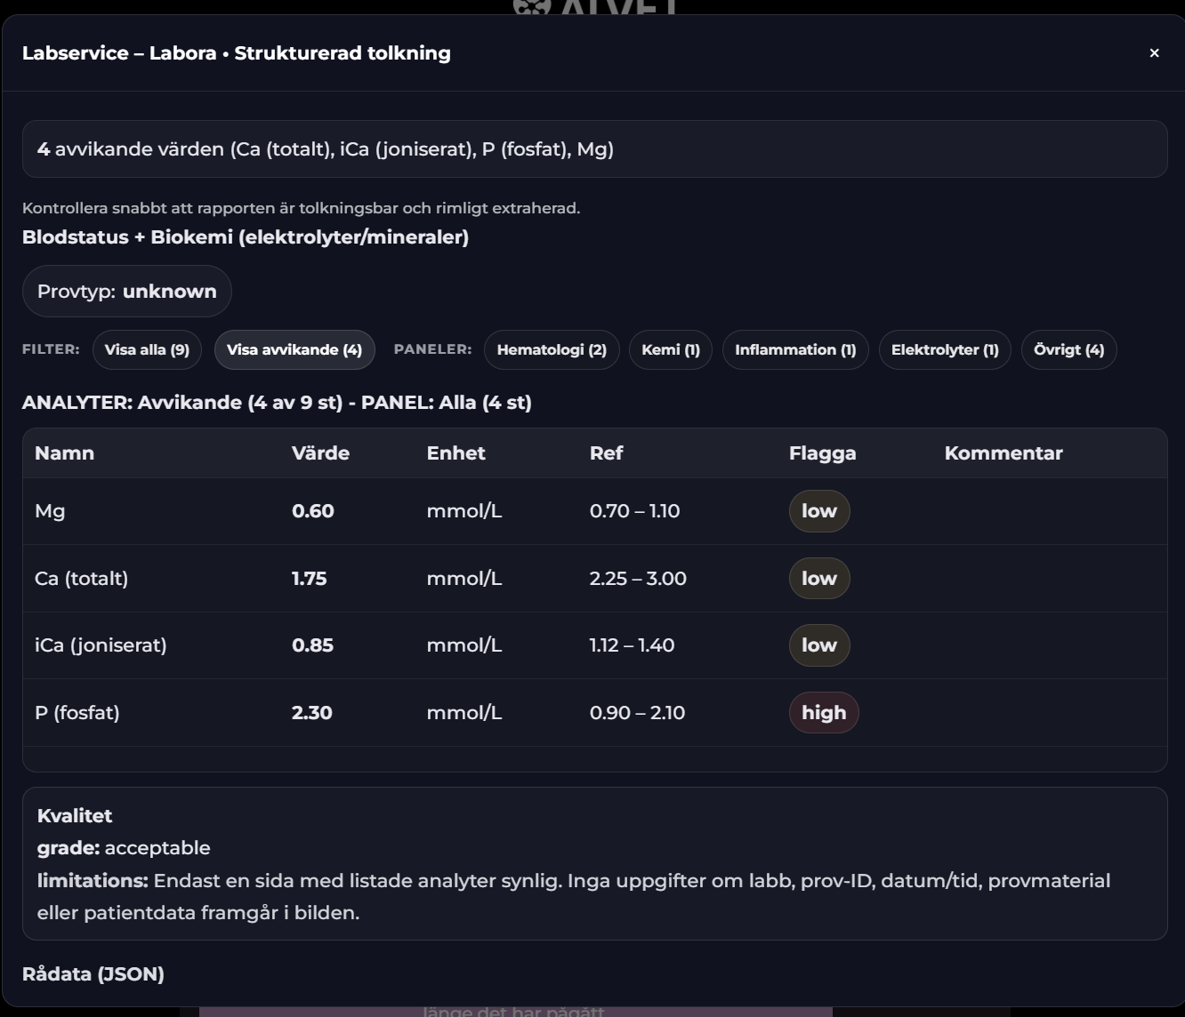Choose the Elektrolyter (1) panel chip
The image size is (1185, 1017).
pos(945,350)
